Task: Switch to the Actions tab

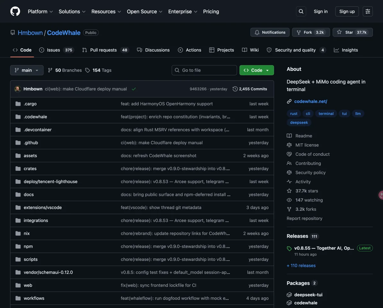Action: [190, 50]
